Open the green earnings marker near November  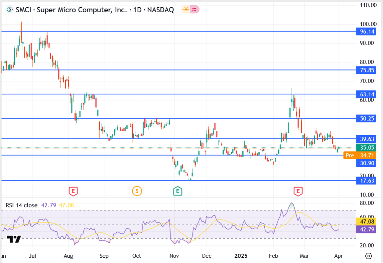pos(177,192)
